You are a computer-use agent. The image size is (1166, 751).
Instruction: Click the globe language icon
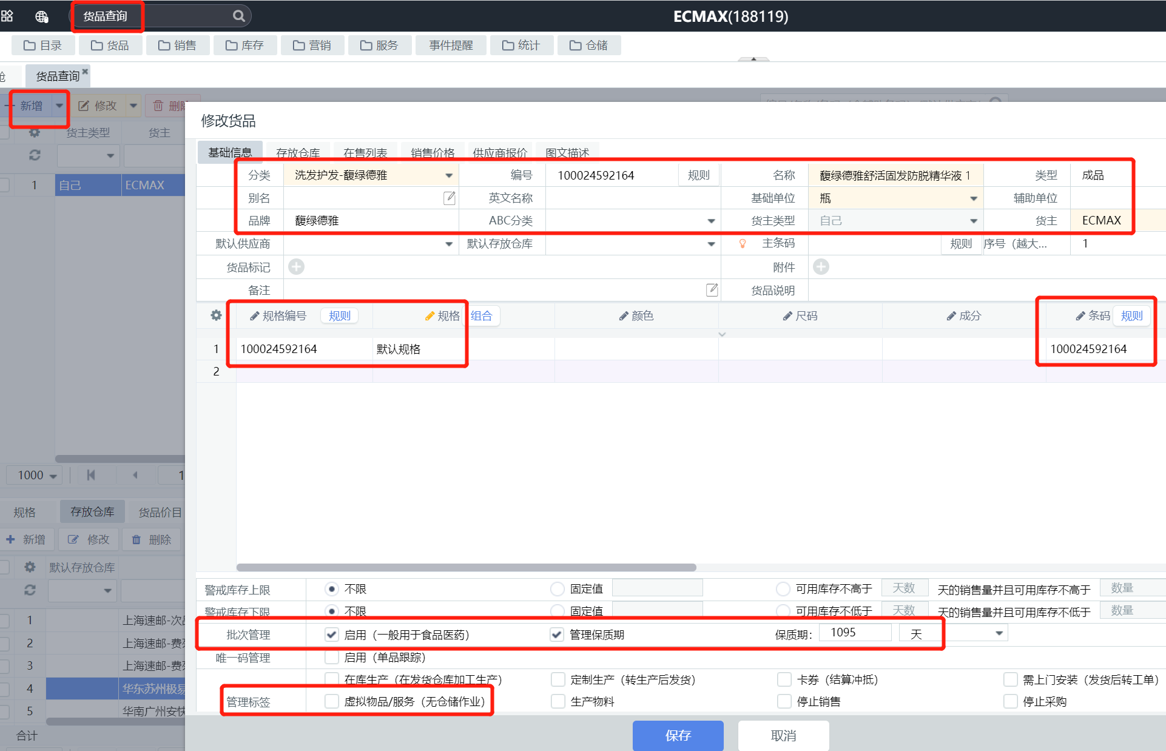(x=42, y=16)
